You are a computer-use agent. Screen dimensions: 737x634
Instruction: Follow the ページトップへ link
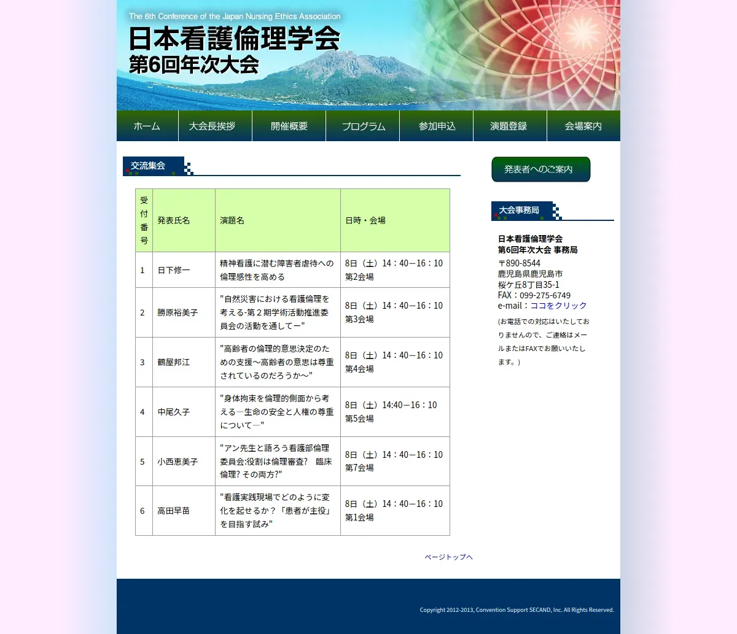tap(448, 557)
